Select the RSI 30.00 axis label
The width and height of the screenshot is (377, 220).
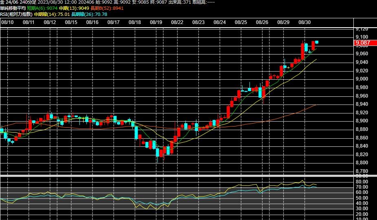(362, 209)
